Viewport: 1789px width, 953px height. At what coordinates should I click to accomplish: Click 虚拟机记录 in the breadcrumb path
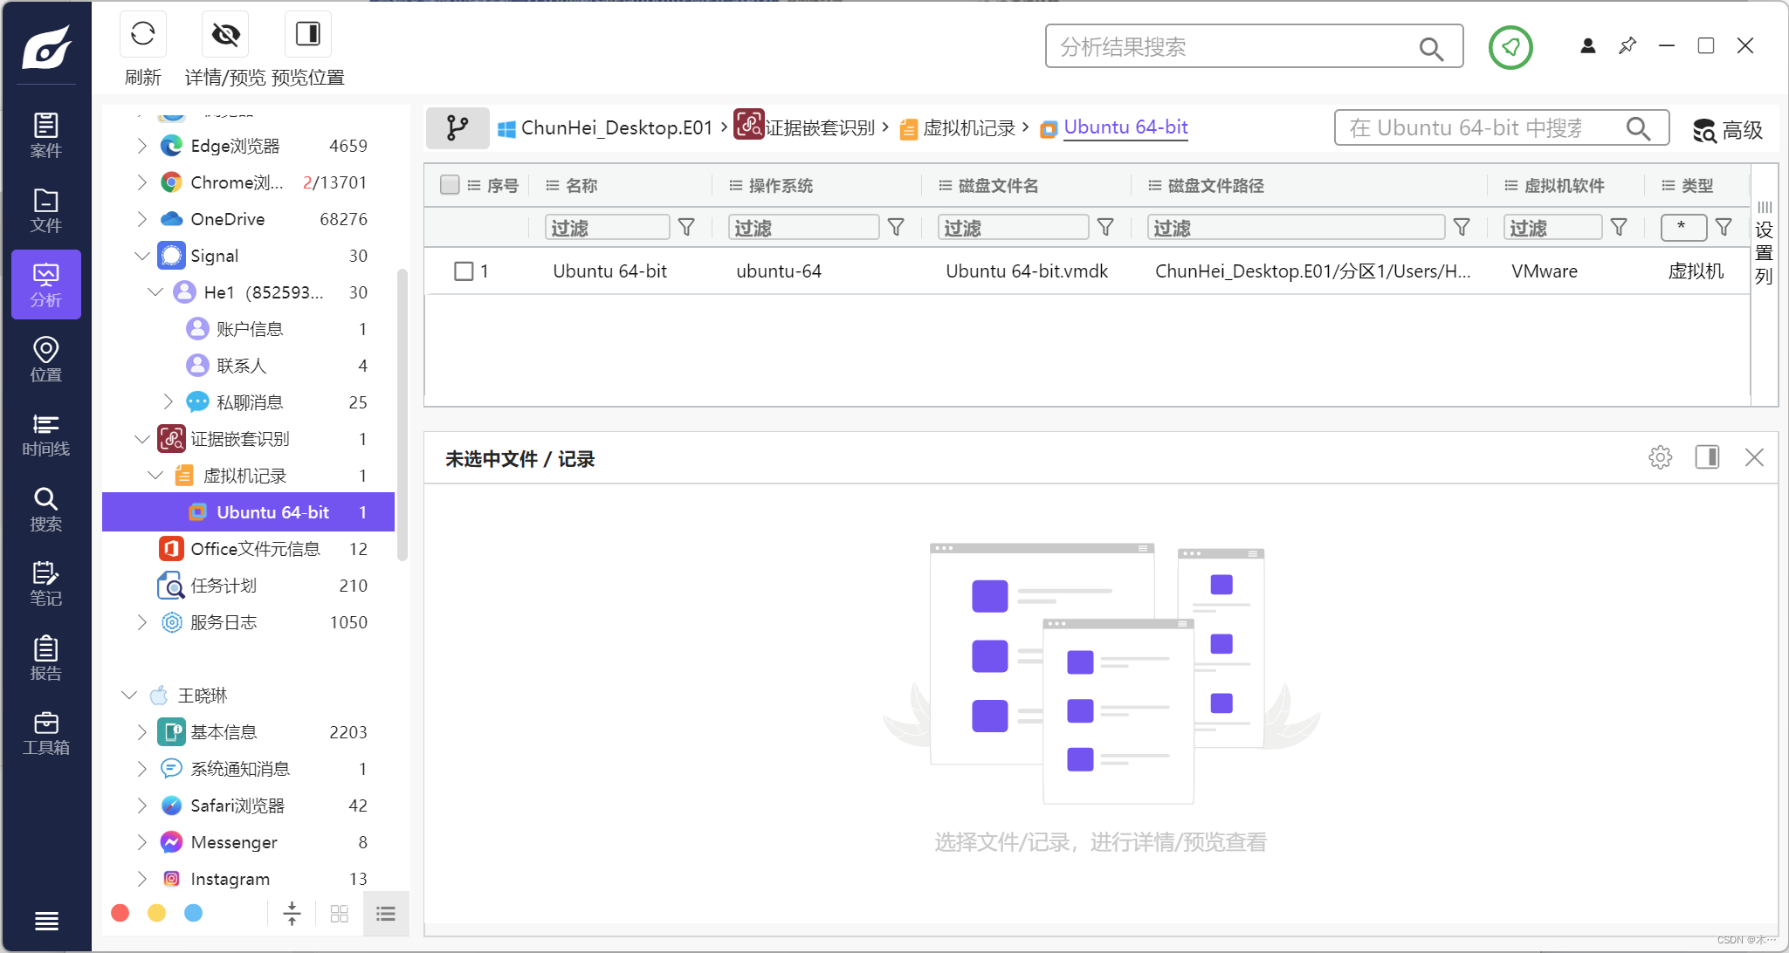click(968, 128)
